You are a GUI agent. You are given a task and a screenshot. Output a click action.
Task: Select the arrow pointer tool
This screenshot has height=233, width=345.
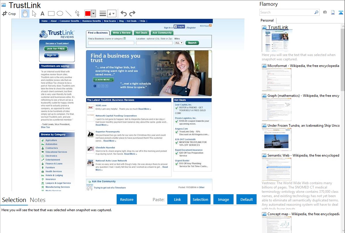(x=34, y=14)
